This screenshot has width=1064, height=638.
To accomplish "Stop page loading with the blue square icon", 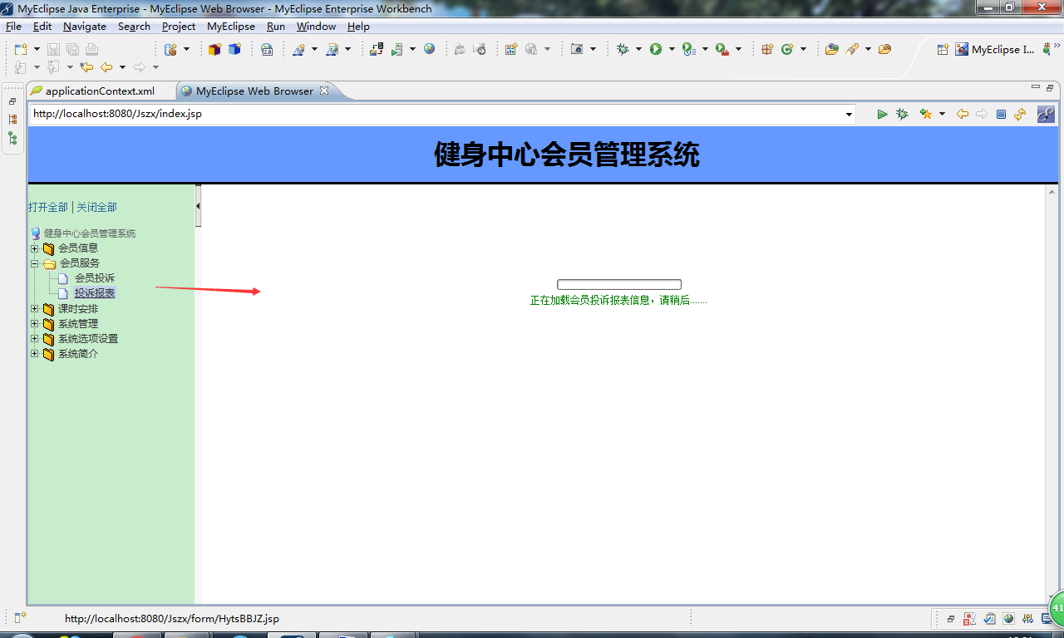I will tap(1002, 114).
